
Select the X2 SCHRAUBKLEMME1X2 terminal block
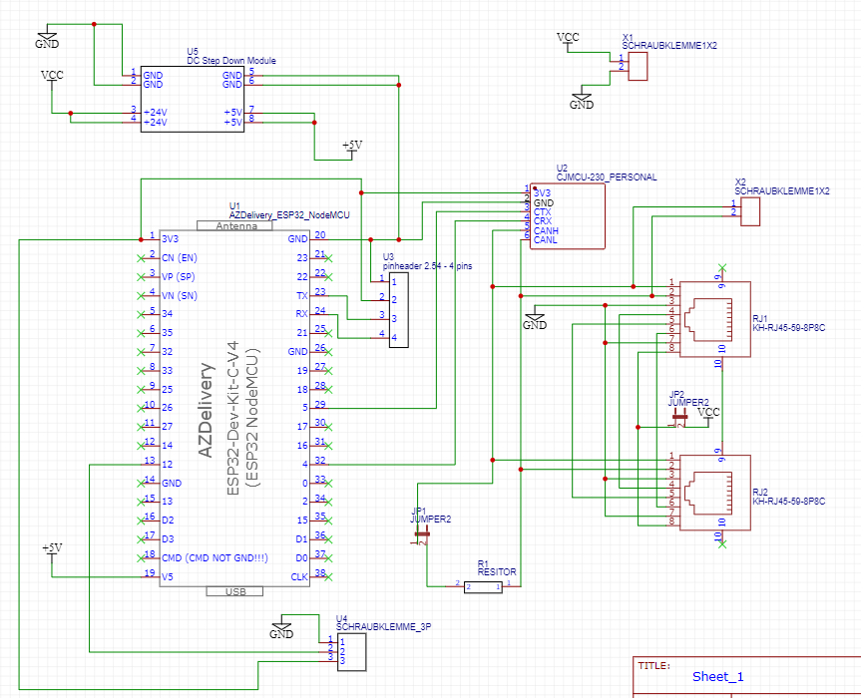tap(750, 211)
